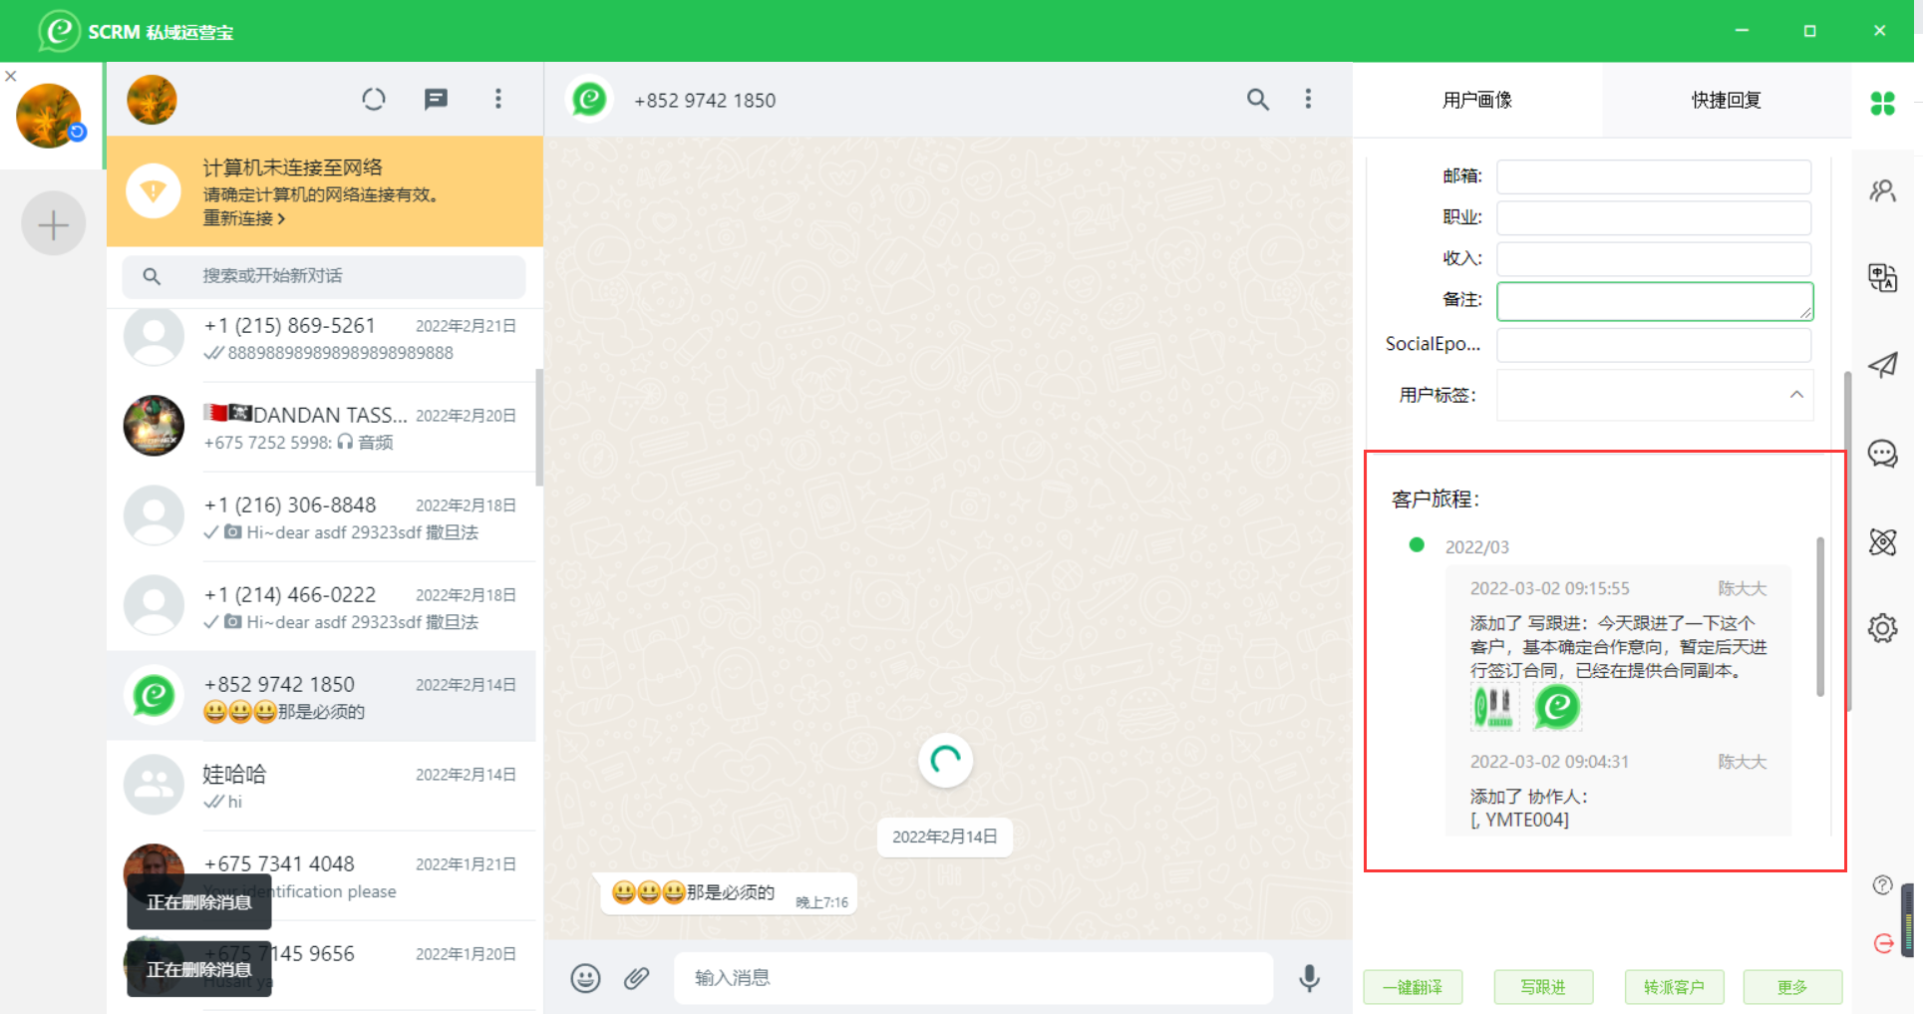Viewport: 1923px width, 1014px height.
Task: Click the 用户画像 panel scrollbar
Action: (x=1847, y=541)
